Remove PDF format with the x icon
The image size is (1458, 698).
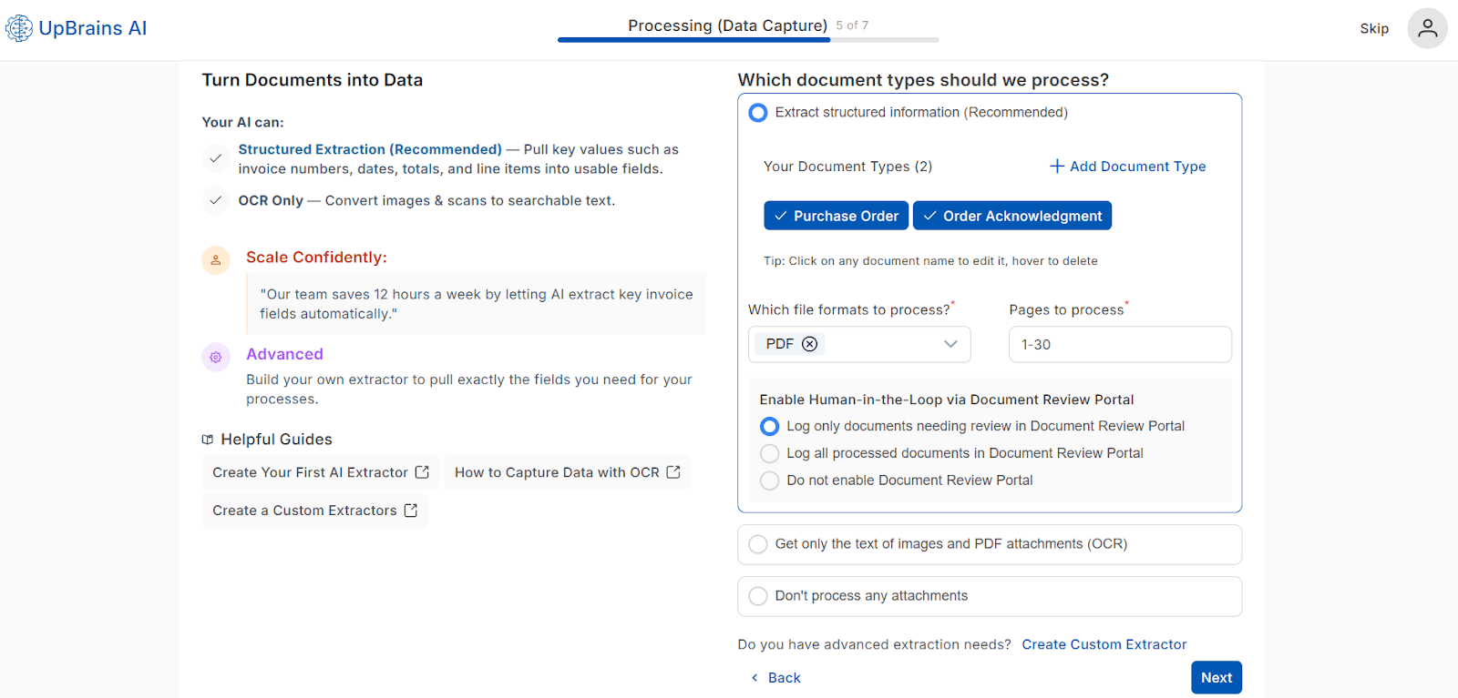click(809, 344)
